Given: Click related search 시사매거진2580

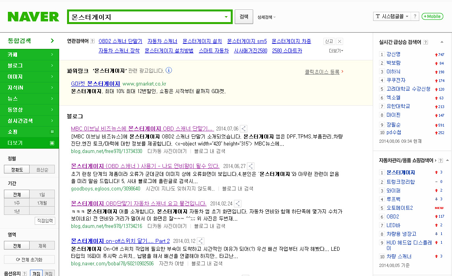Looking at the screenshot, I should point(250,51).
